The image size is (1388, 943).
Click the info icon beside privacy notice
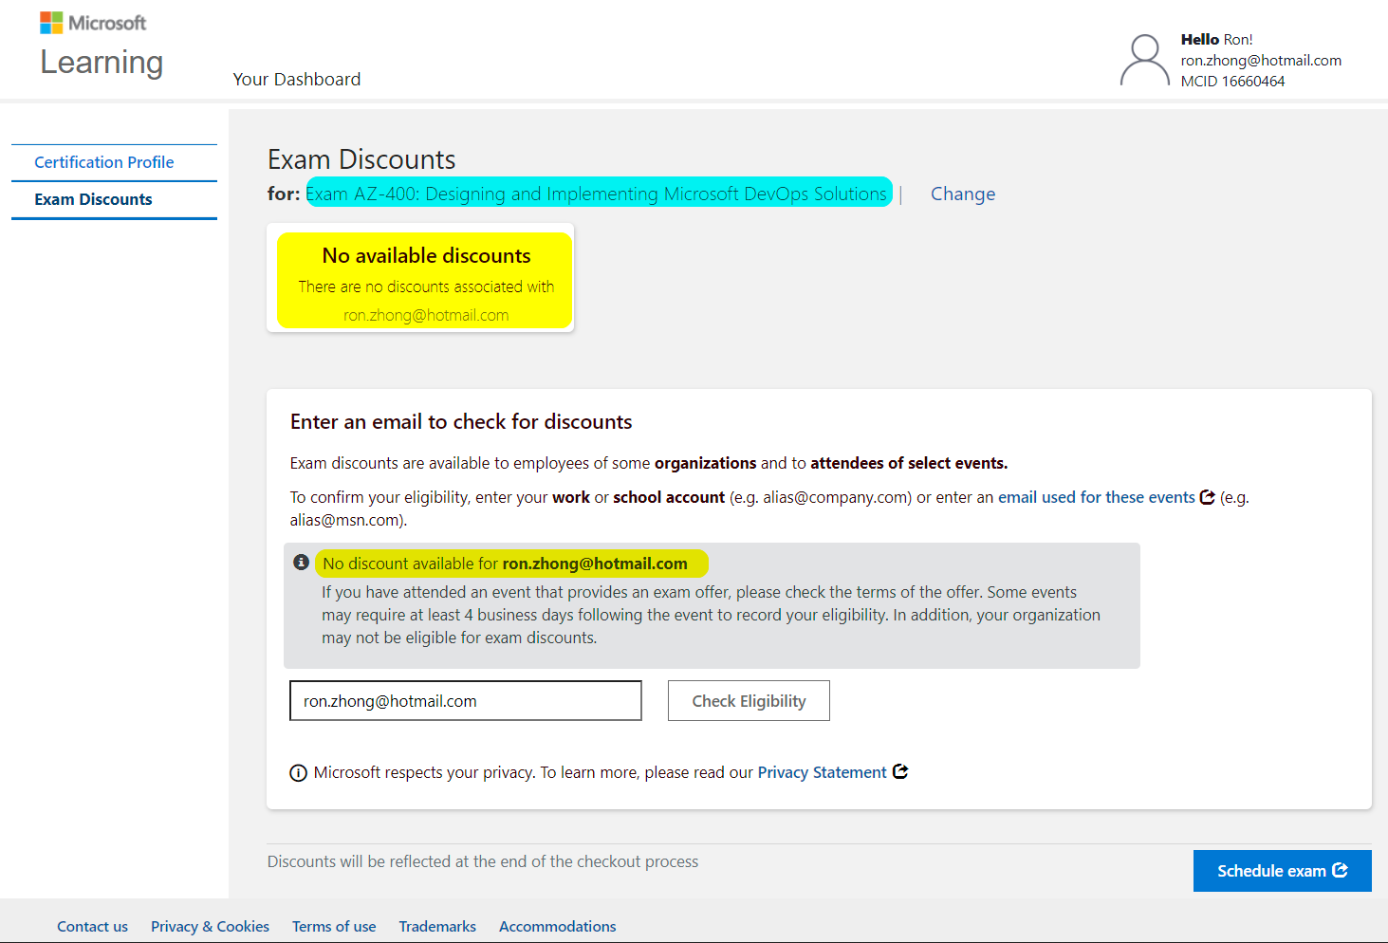(x=298, y=772)
